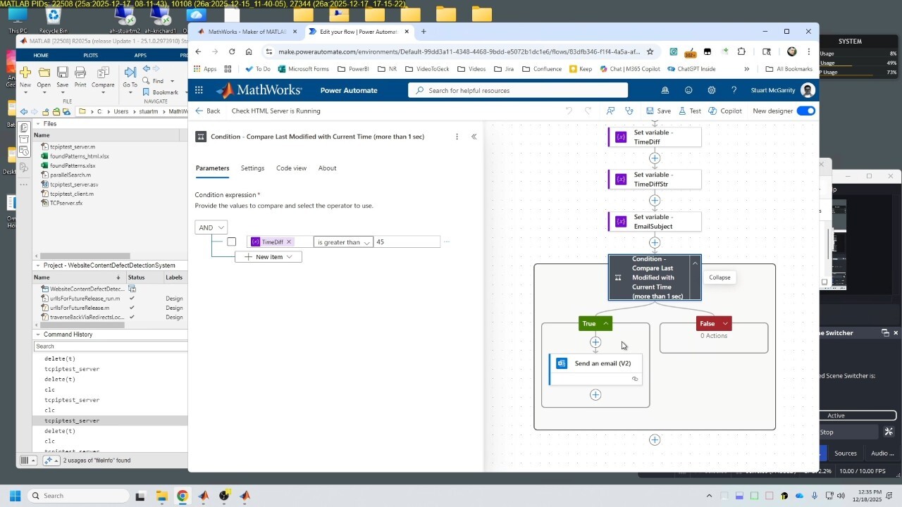Collapse the condition parameters panel

pyautogui.click(x=474, y=137)
